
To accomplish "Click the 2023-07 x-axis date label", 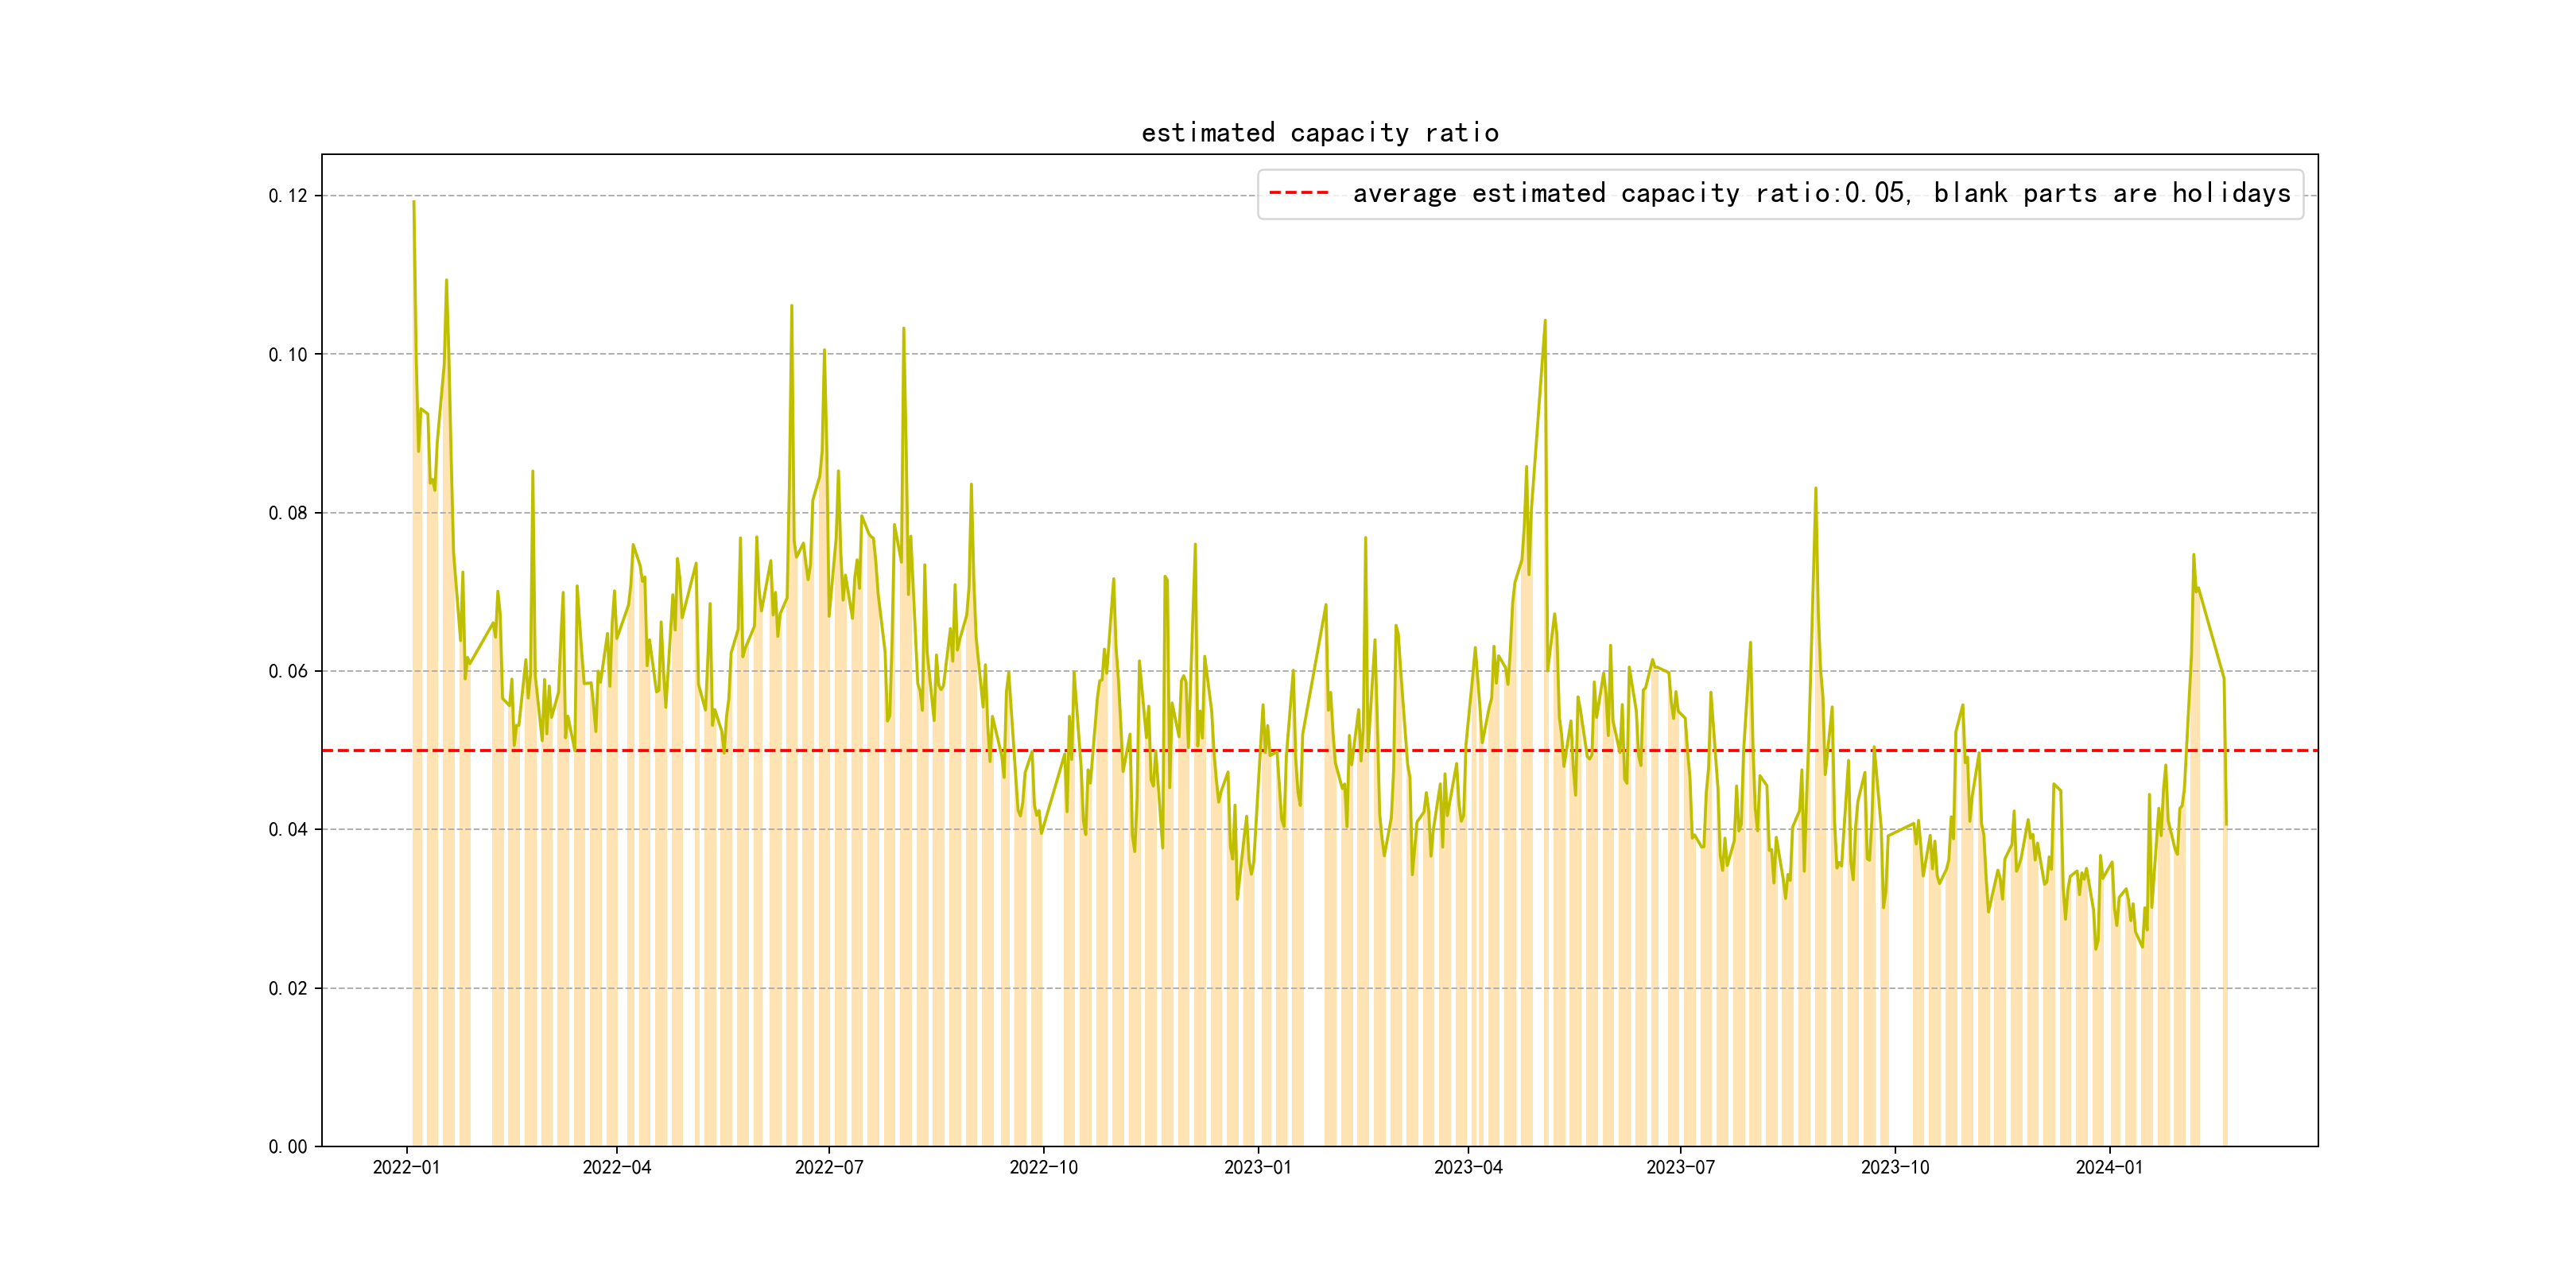I will coord(1680,1167).
